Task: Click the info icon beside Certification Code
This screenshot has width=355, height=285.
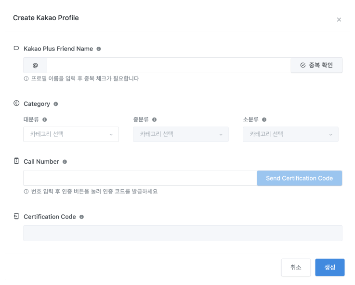Action: tap(81, 217)
